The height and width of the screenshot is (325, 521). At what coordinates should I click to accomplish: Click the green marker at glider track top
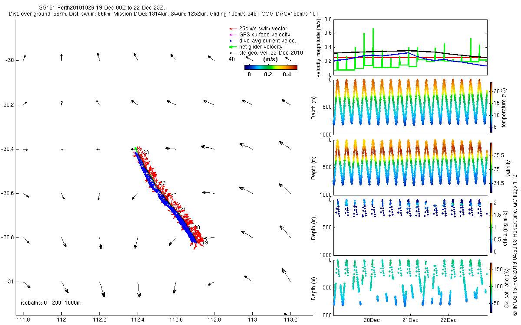click(136, 149)
